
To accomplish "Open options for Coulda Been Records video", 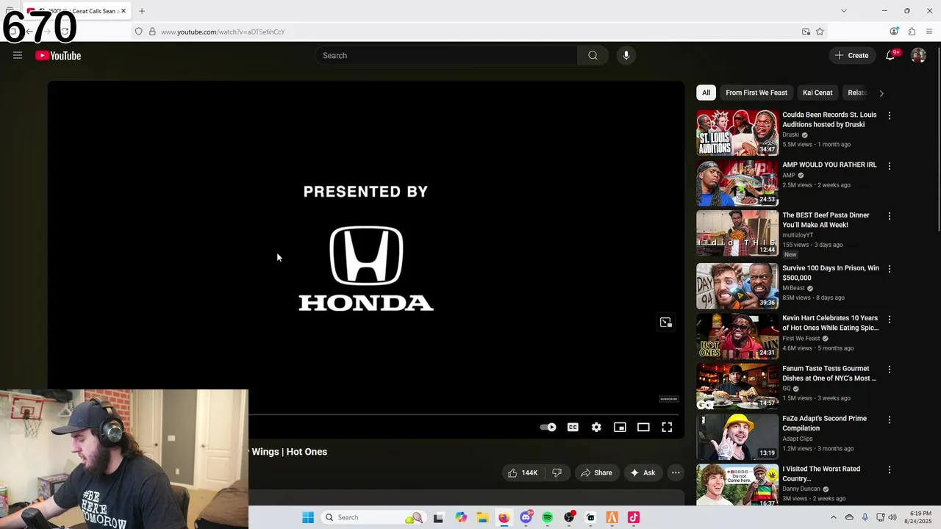I will (890, 116).
